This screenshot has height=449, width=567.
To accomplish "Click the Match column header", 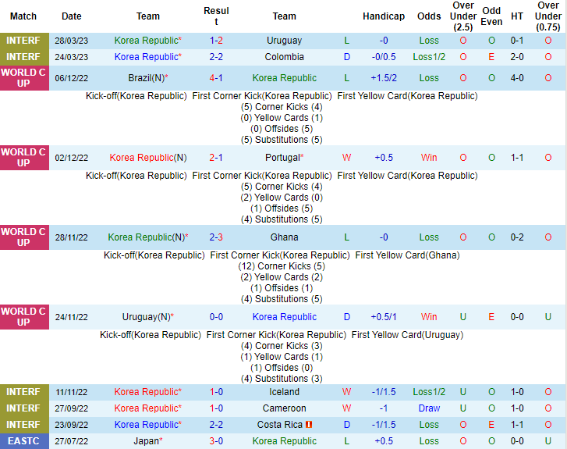I will point(23,16).
